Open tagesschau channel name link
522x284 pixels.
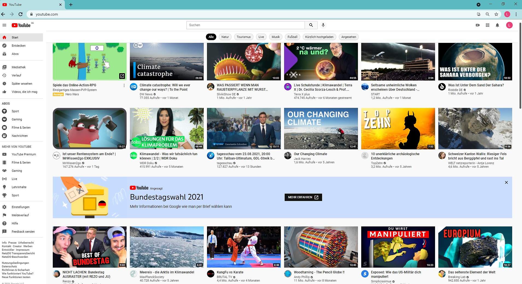[x=224, y=163]
